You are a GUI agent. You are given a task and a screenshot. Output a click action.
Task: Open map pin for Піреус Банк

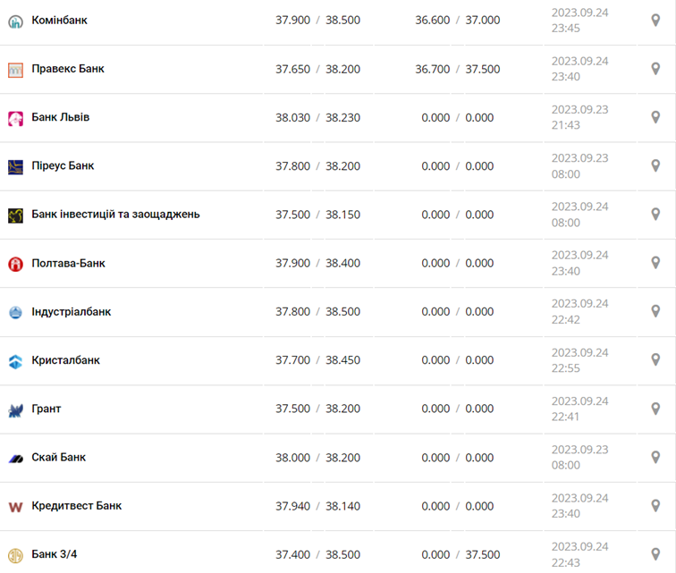click(x=655, y=165)
